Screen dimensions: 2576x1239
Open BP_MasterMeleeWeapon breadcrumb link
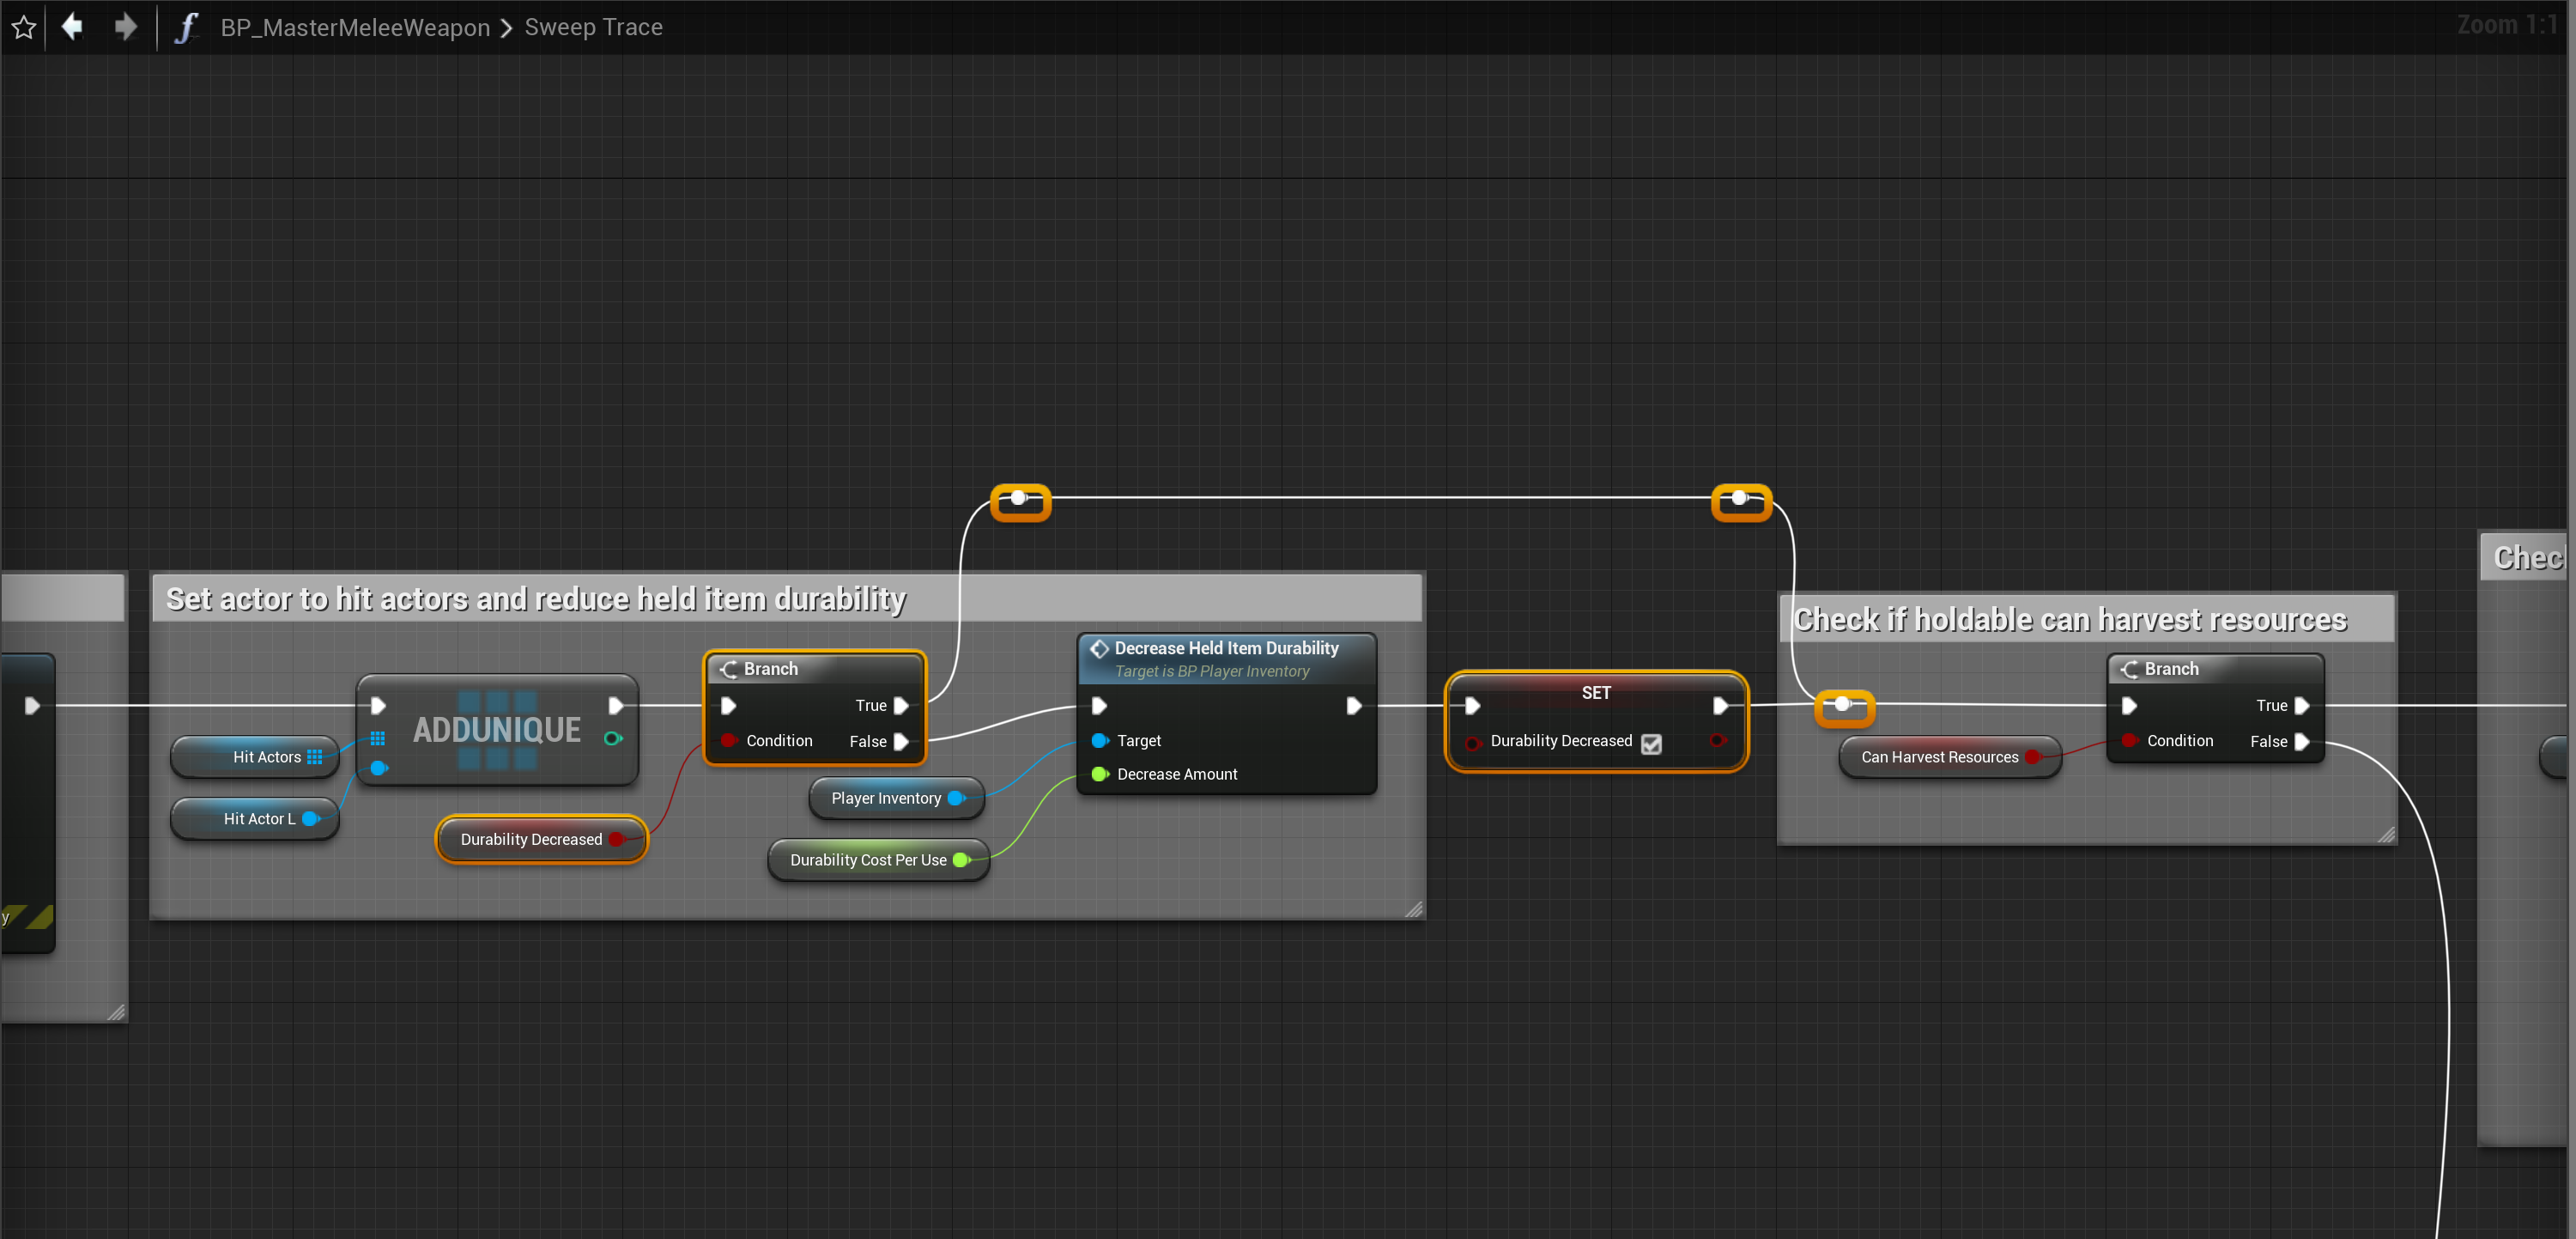pos(355,27)
